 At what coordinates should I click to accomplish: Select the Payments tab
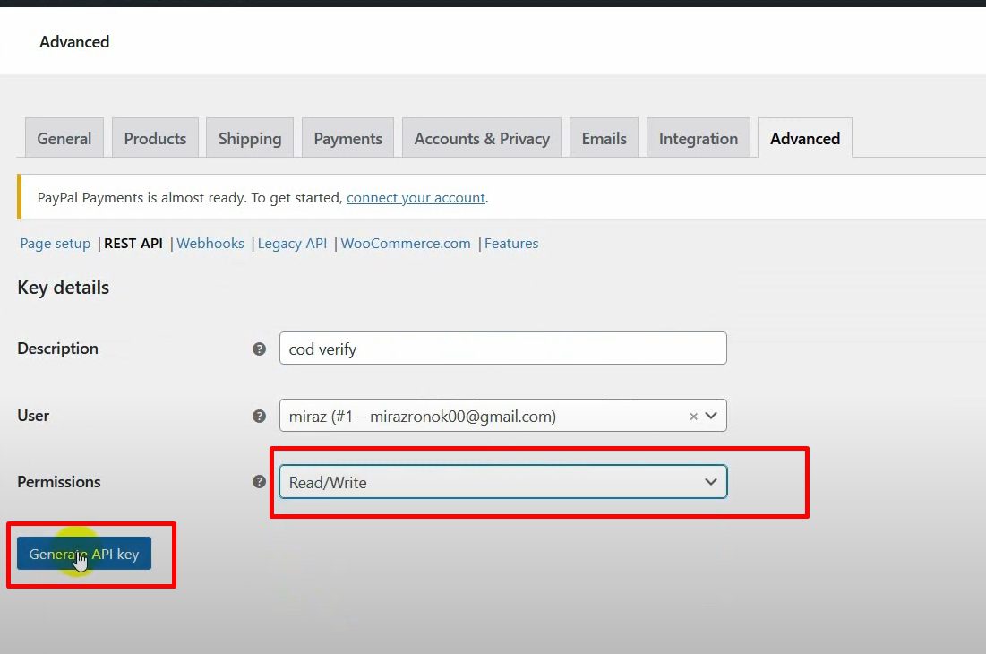(x=347, y=139)
